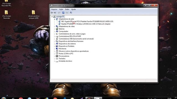Click the icon beside Realtek RTL8188 Wireless adapter
177x99 pixels.
[59, 24]
